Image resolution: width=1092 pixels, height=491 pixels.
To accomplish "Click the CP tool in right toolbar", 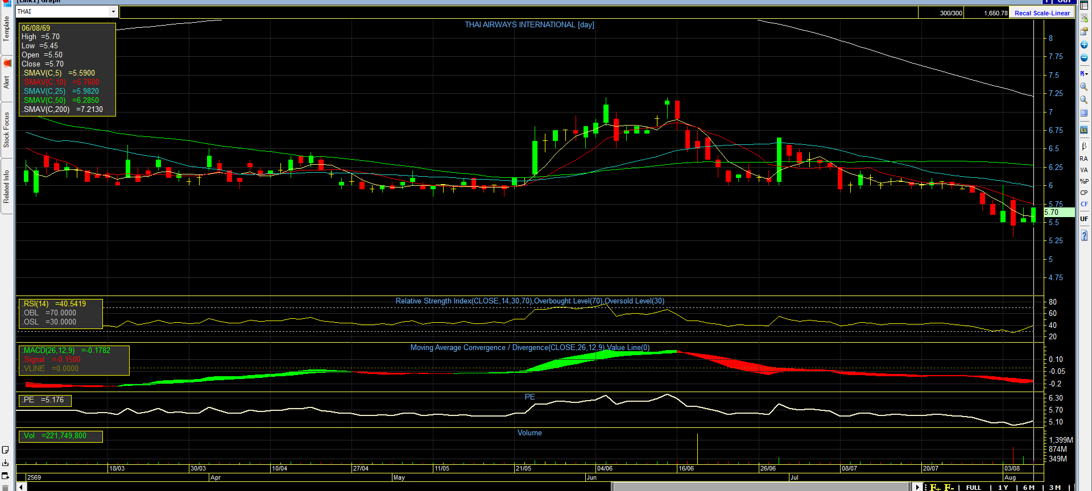I will (x=1084, y=193).
